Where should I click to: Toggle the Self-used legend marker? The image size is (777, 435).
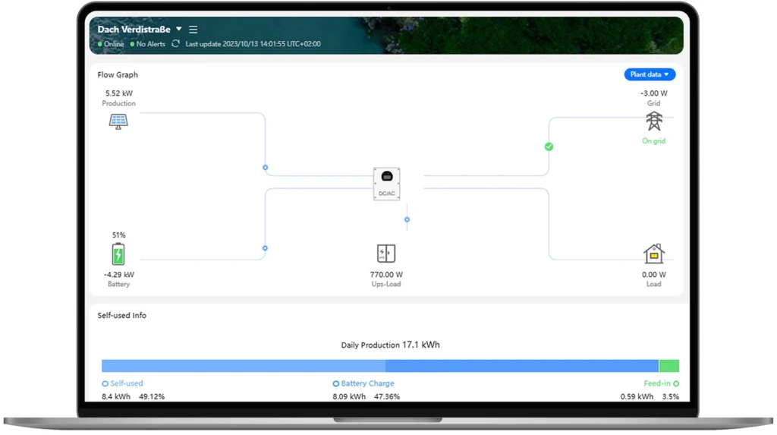tap(105, 384)
